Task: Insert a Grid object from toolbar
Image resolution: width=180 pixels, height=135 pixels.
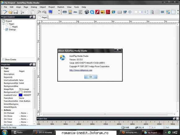Action: point(157,12)
